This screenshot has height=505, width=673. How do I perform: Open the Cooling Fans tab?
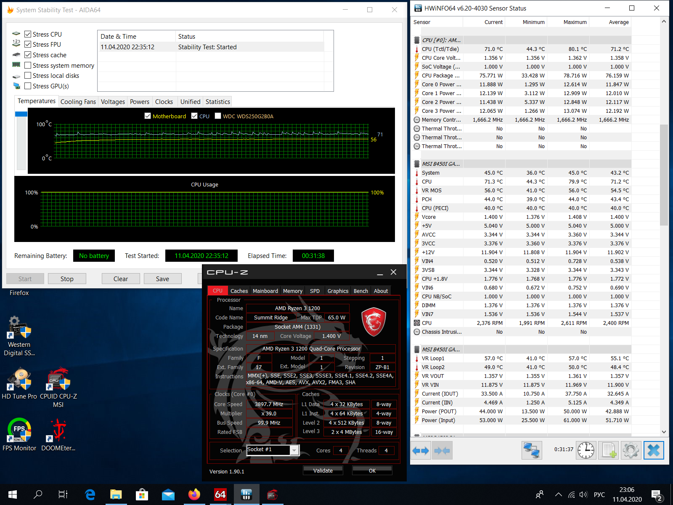[x=78, y=101]
